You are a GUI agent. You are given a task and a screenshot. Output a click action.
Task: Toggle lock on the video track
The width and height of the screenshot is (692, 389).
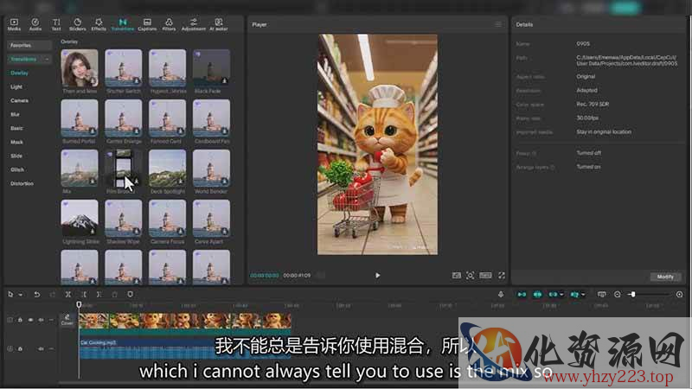click(x=20, y=320)
